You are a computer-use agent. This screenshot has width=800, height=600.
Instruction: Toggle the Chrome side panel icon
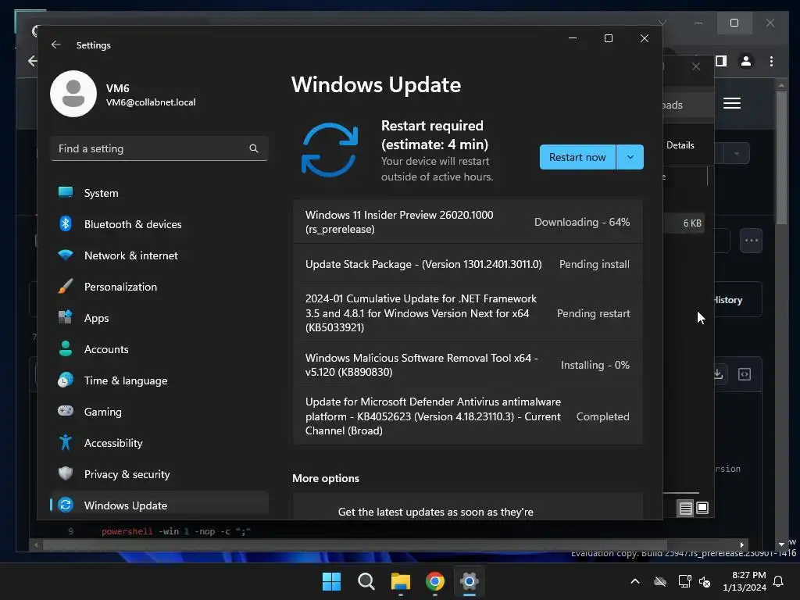click(721, 61)
